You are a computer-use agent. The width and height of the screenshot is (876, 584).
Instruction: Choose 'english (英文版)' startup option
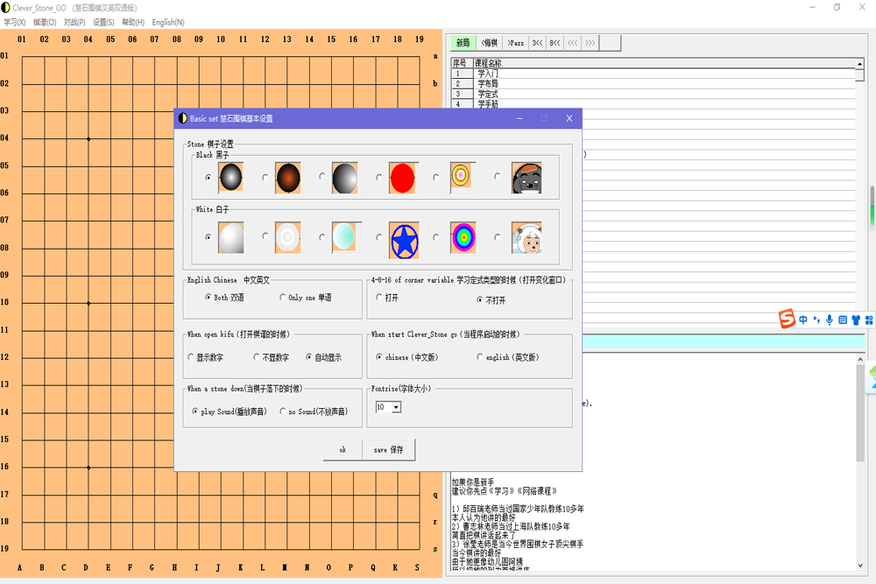coord(480,357)
